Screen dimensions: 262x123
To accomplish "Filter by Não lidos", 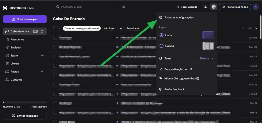I will click(109, 28).
